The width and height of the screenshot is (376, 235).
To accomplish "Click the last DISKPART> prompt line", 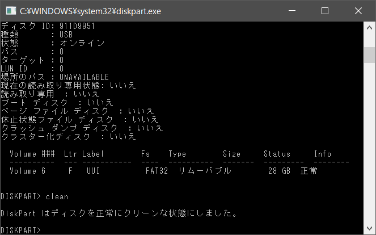I will [21, 230].
